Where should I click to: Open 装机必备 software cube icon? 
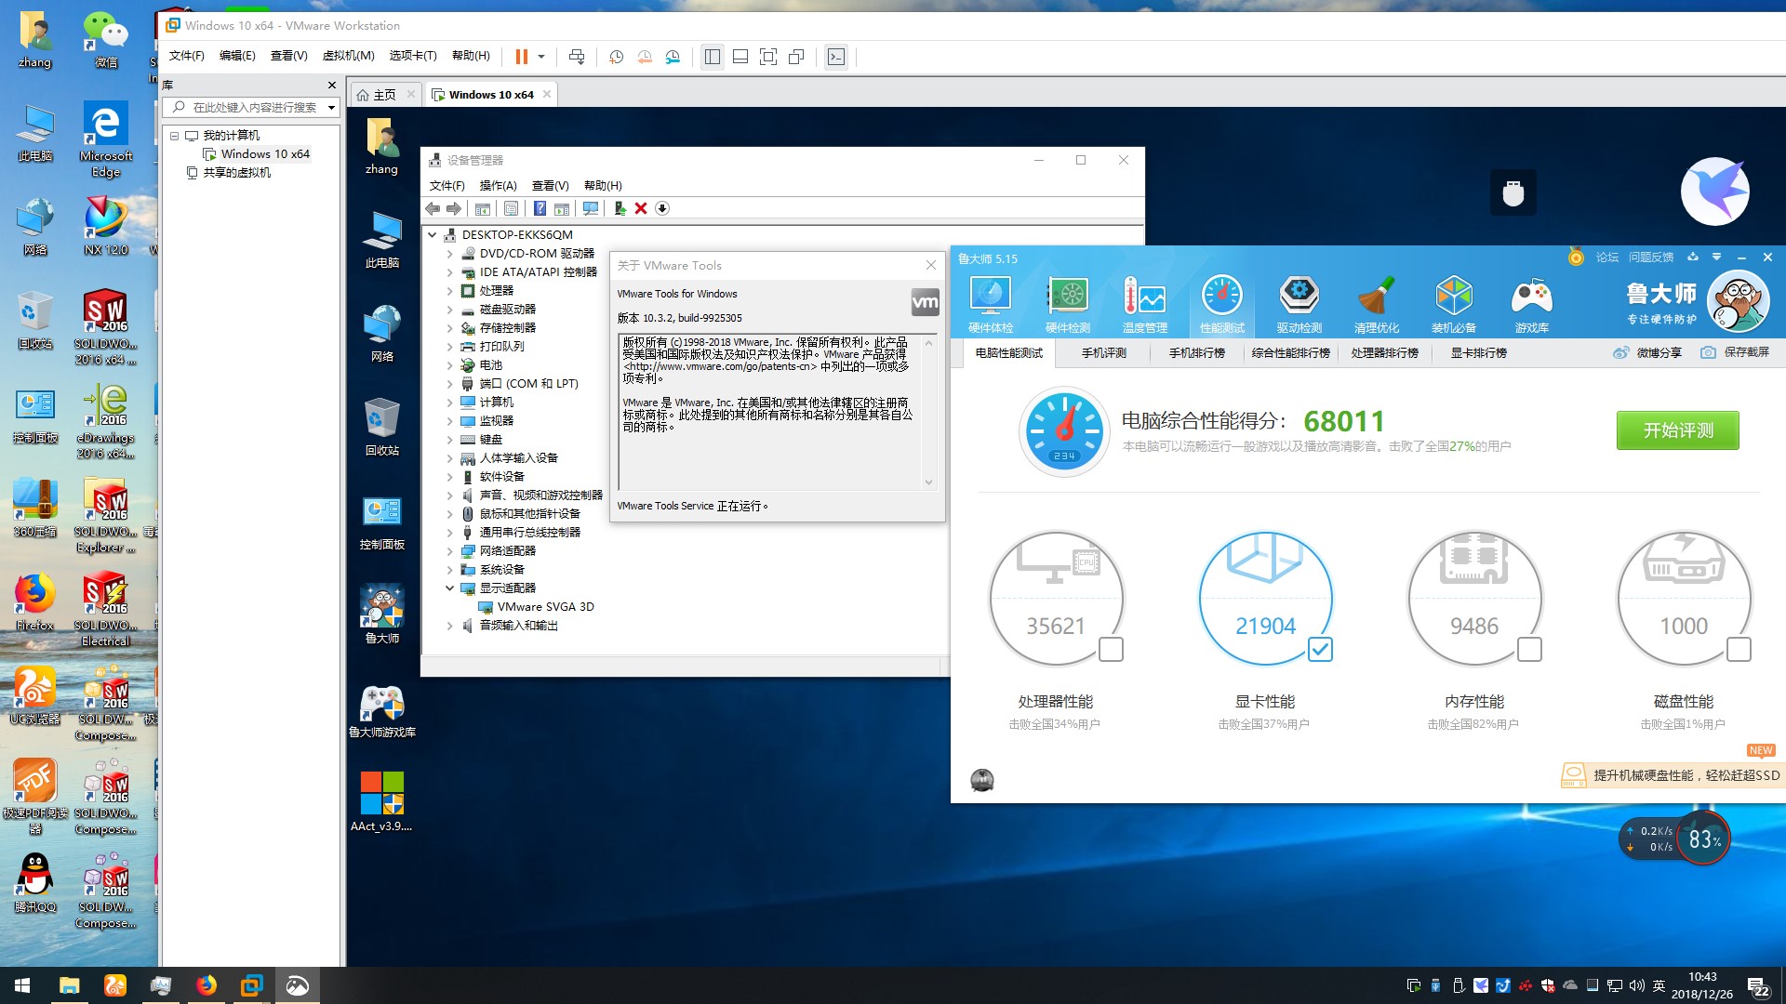pos(1453,304)
